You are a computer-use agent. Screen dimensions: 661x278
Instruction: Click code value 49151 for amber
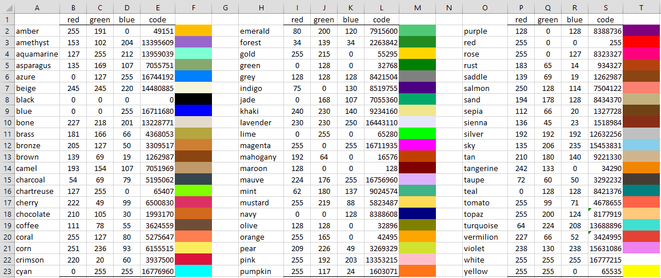pos(158,31)
